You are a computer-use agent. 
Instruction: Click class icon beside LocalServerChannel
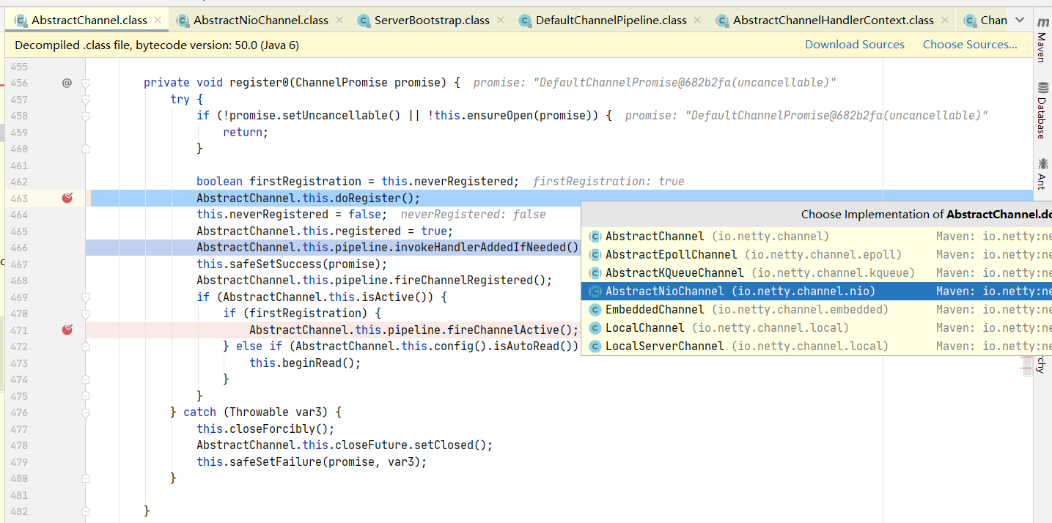(x=595, y=346)
